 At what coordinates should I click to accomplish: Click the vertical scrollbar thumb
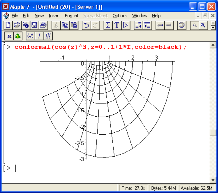pyautogui.click(x=213, y=133)
